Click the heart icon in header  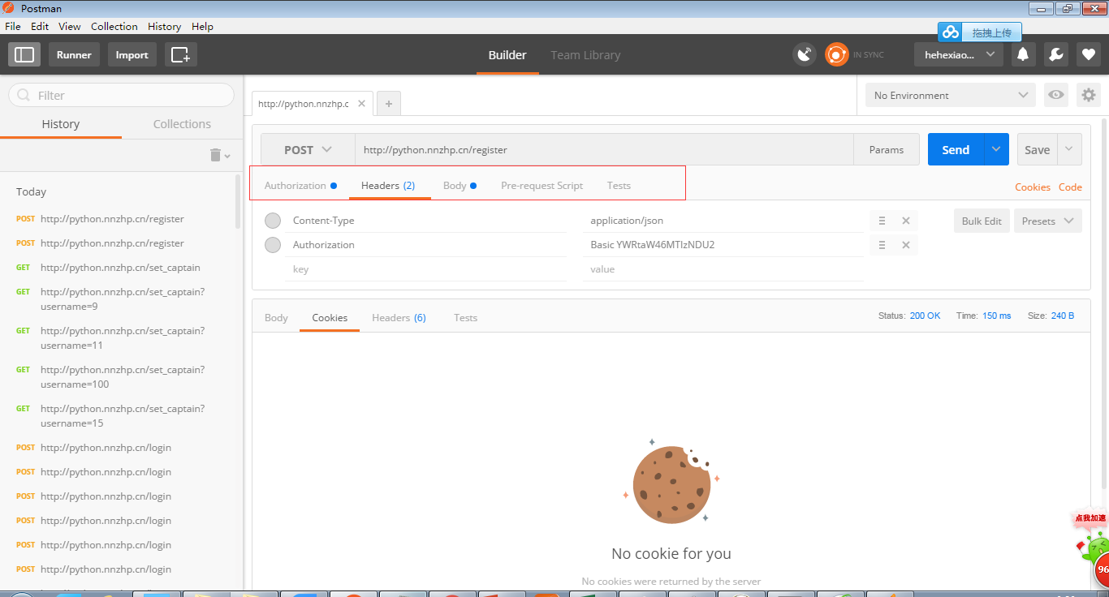tap(1088, 55)
